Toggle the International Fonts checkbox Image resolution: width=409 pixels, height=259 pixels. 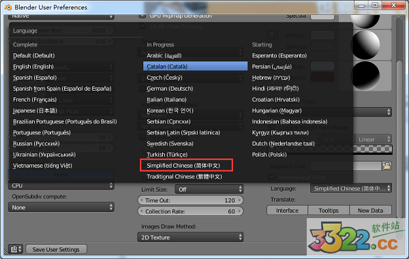[x=272, y=177]
